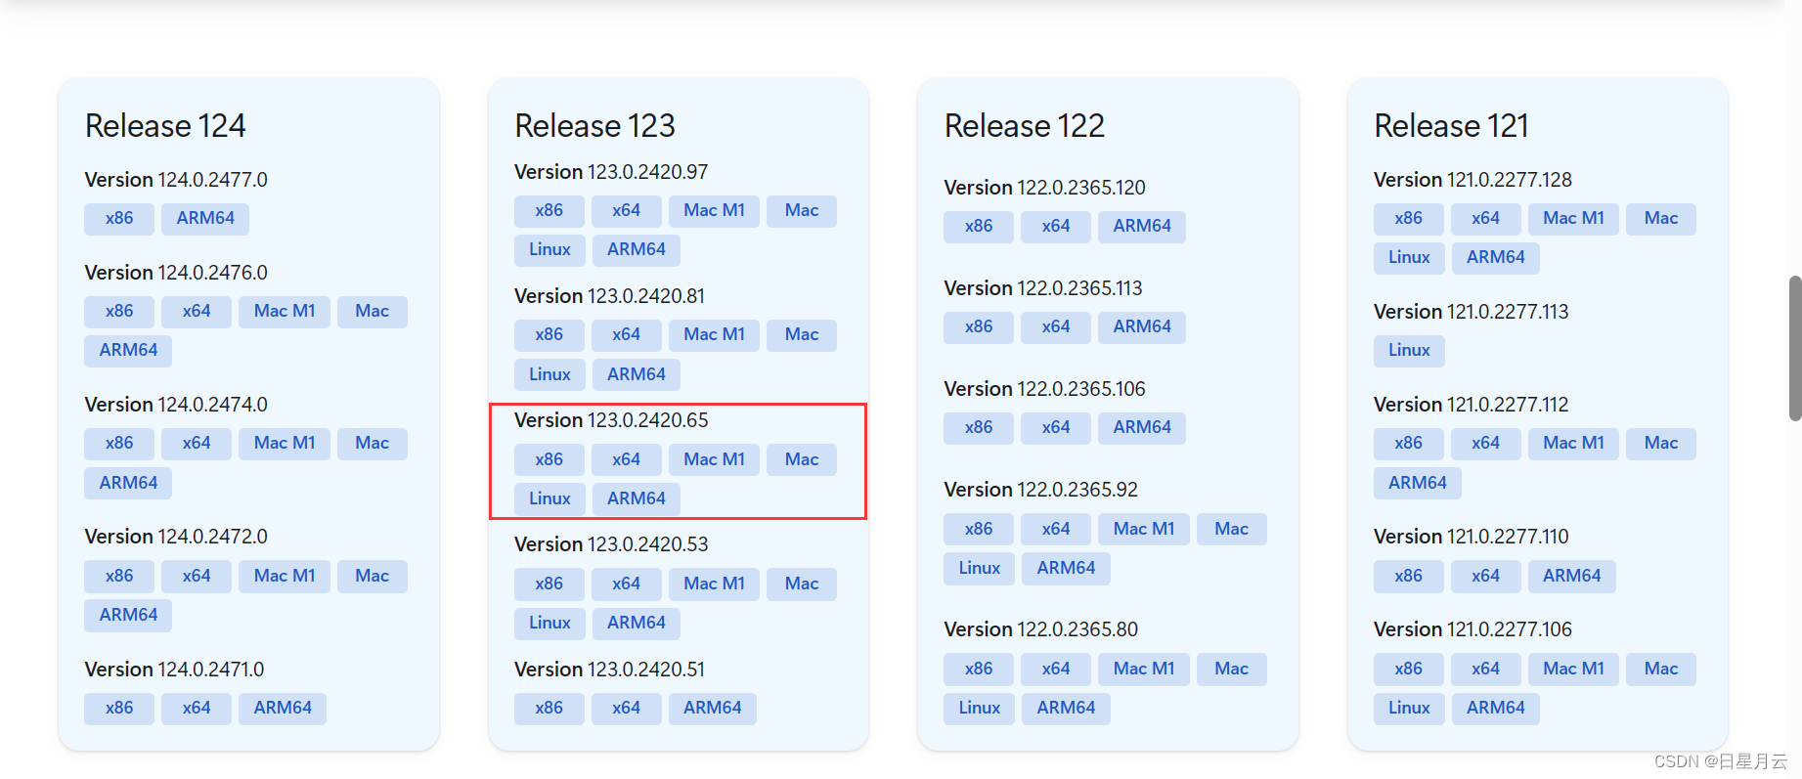The image size is (1802, 779).
Task: Select x64 under Version 123.0.2420.53
Action: point(627,584)
